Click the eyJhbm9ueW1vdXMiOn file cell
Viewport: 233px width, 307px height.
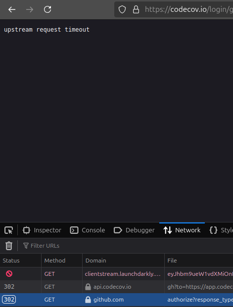(x=200, y=274)
